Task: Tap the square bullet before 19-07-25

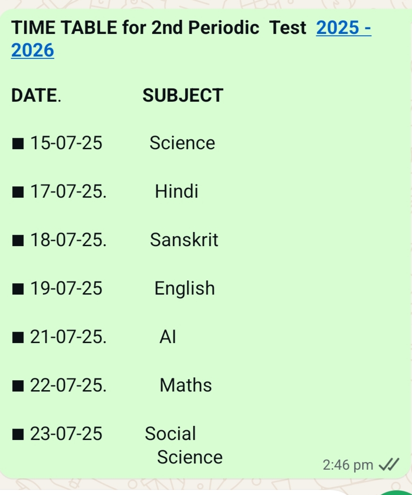Action: pos(18,289)
